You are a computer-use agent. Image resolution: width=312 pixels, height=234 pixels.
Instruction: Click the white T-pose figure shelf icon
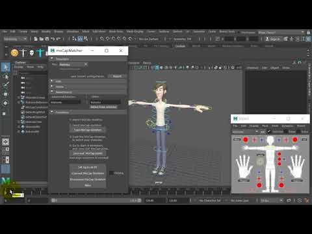click(x=23, y=53)
